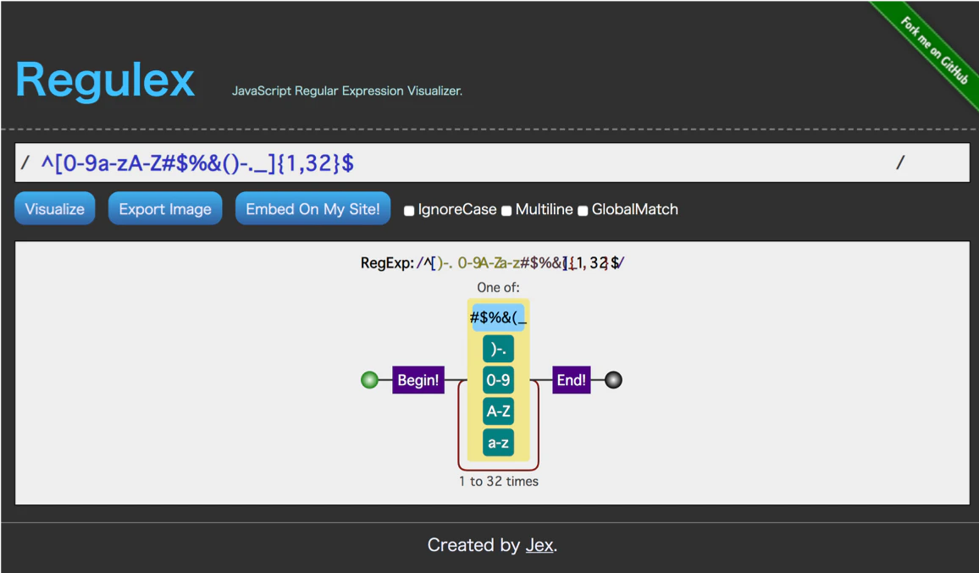Click the JavaScript Regular Expression Visualizer tagline
Screen dimensions: 979x573
pyautogui.click(x=347, y=91)
